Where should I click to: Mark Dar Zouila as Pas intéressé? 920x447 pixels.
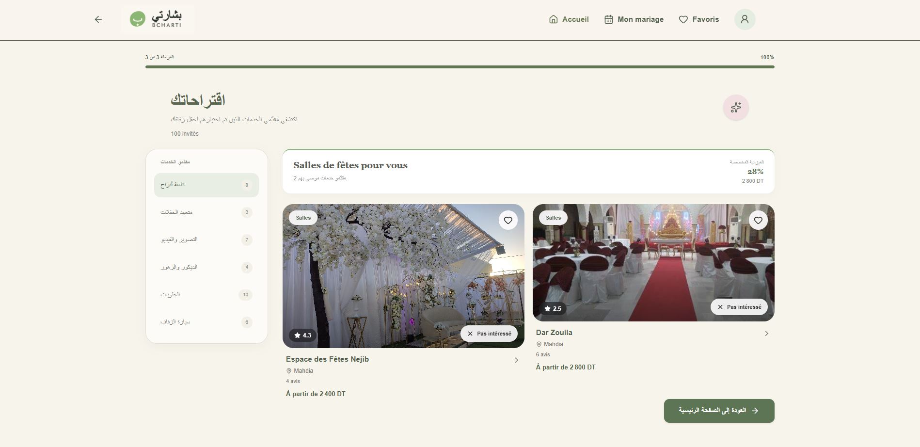739,307
